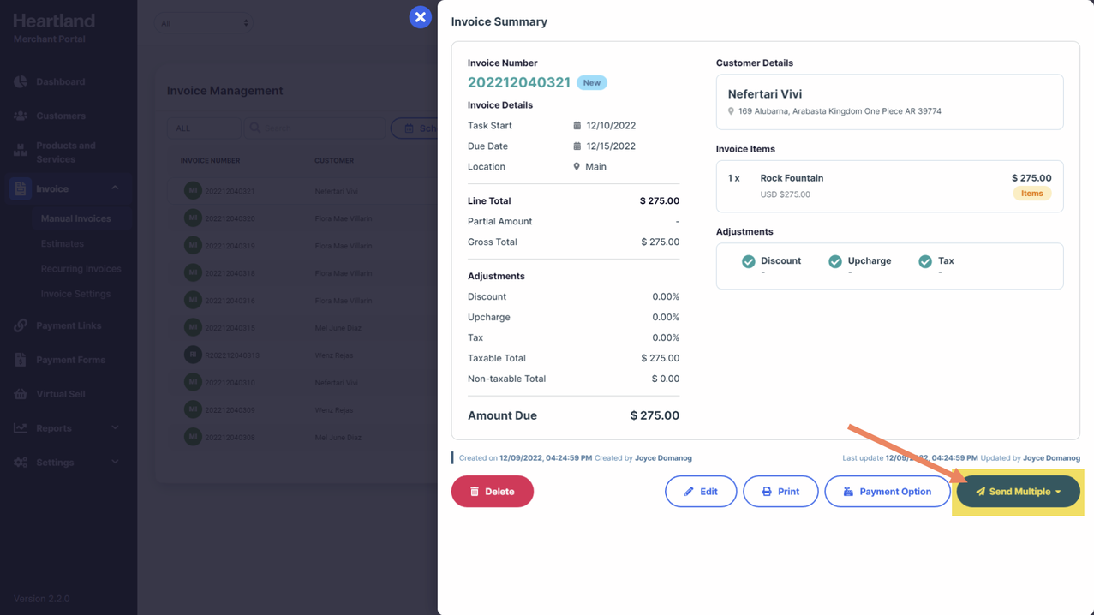This screenshot has width=1094, height=615.
Task: Delete this invoice
Action: point(493,492)
